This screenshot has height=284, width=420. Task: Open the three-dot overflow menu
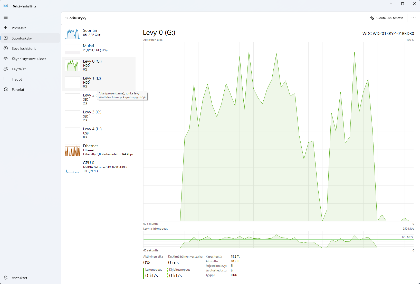[x=414, y=18]
